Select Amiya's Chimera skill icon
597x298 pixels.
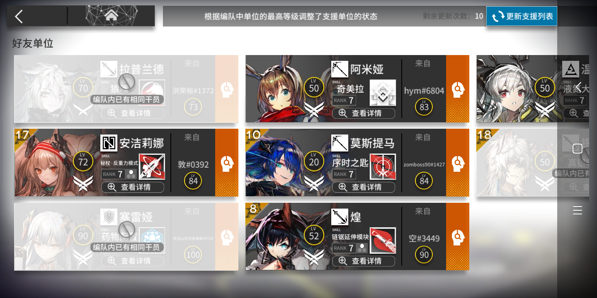pyautogui.click(x=383, y=93)
